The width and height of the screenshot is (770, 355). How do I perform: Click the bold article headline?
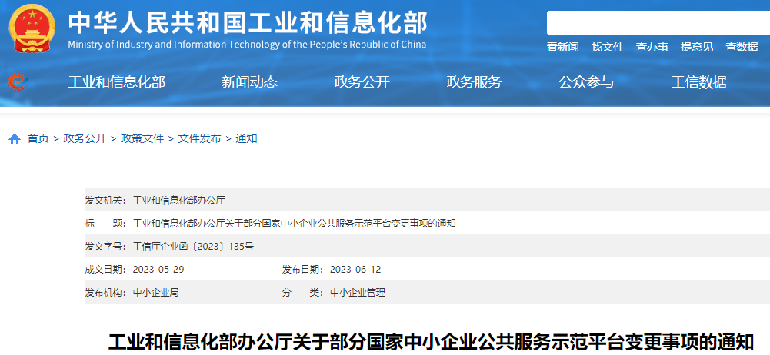tap(431, 342)
